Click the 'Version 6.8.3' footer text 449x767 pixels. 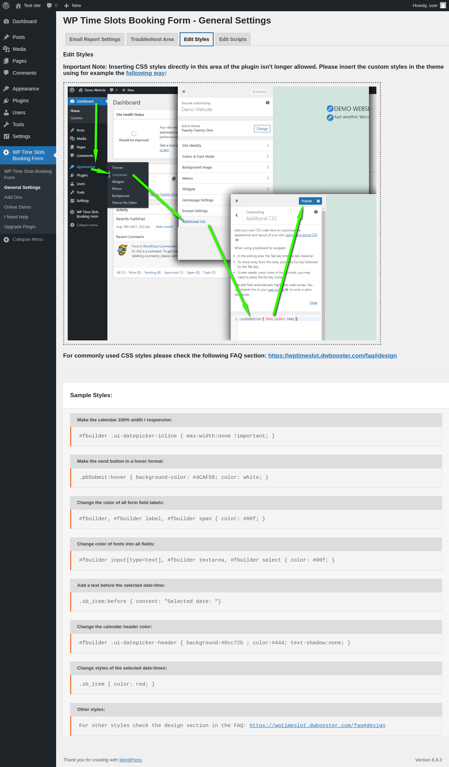(x=428, y=760)
